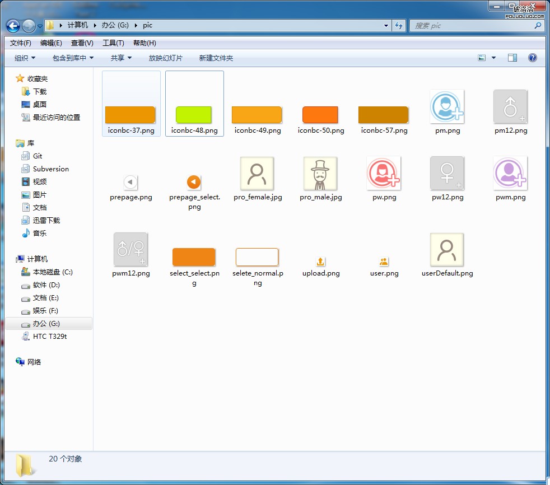Screen dimensions: 550x485
Task: Open the 组织 dropdown menu
Action: 23,58
